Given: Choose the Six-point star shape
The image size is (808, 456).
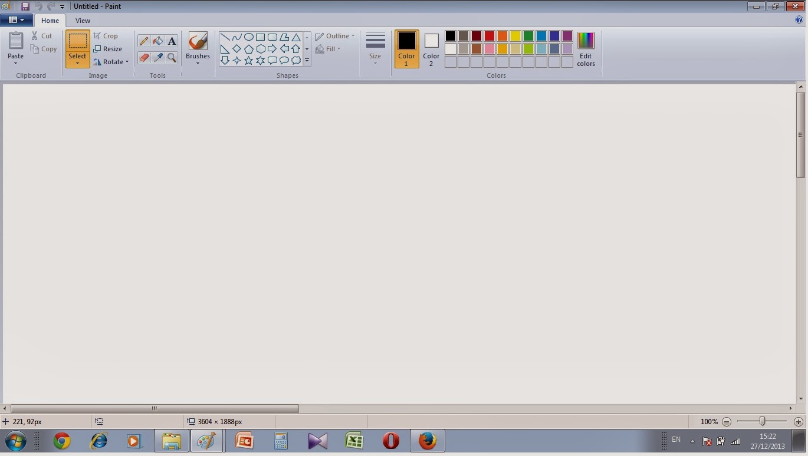Looking at the screenshot, I should 260,60.
